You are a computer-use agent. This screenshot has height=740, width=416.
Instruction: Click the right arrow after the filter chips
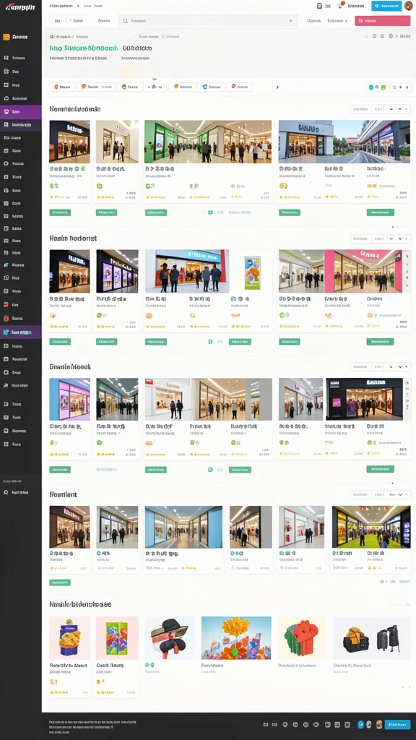(x=277, y=87)
